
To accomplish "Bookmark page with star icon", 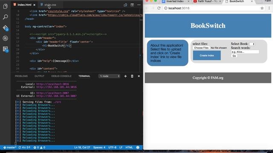I will (262, 8).
